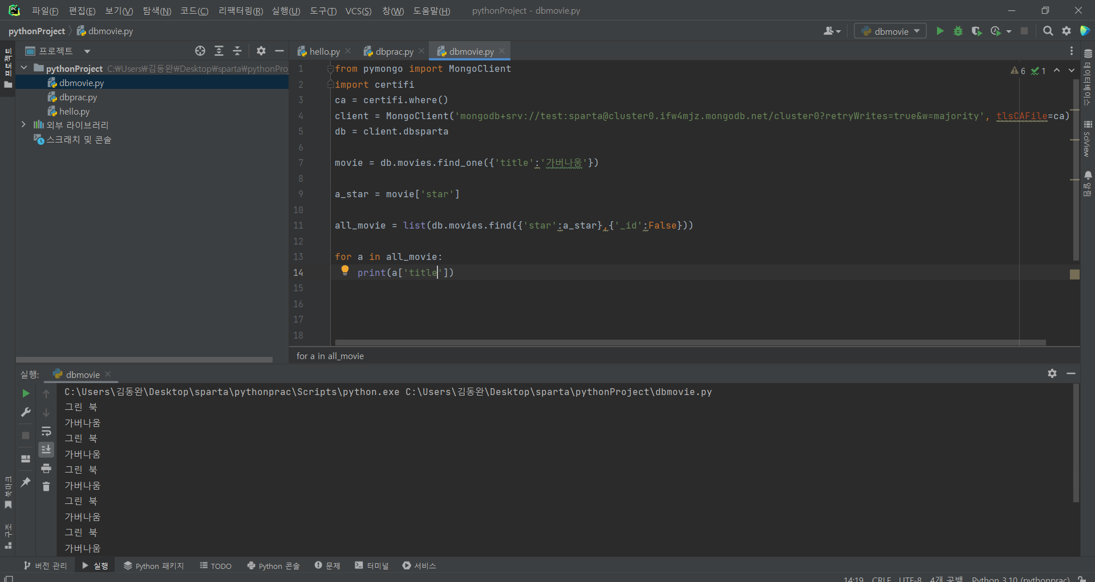Click the Stop run square in toolbar
The image size is (1095, 582).
click(1024, 31)
